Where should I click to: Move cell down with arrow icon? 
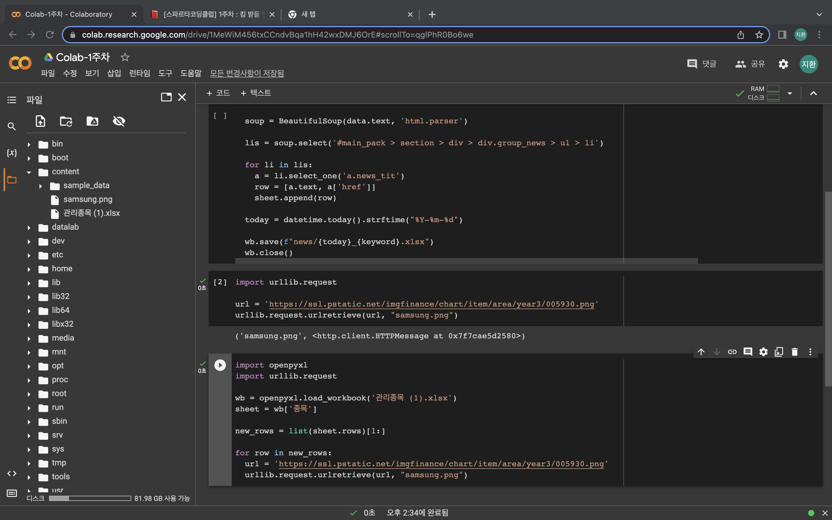coord(716,352)
